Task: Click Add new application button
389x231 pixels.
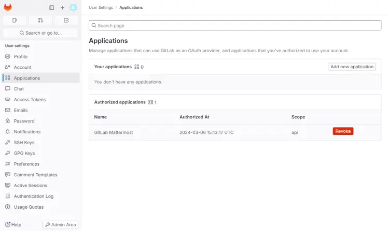Action: point(352,67)
